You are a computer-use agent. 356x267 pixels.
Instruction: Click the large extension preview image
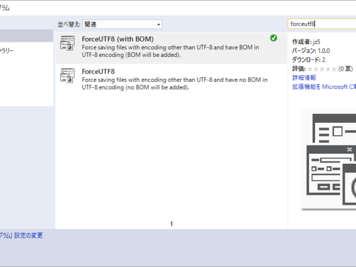328,159
